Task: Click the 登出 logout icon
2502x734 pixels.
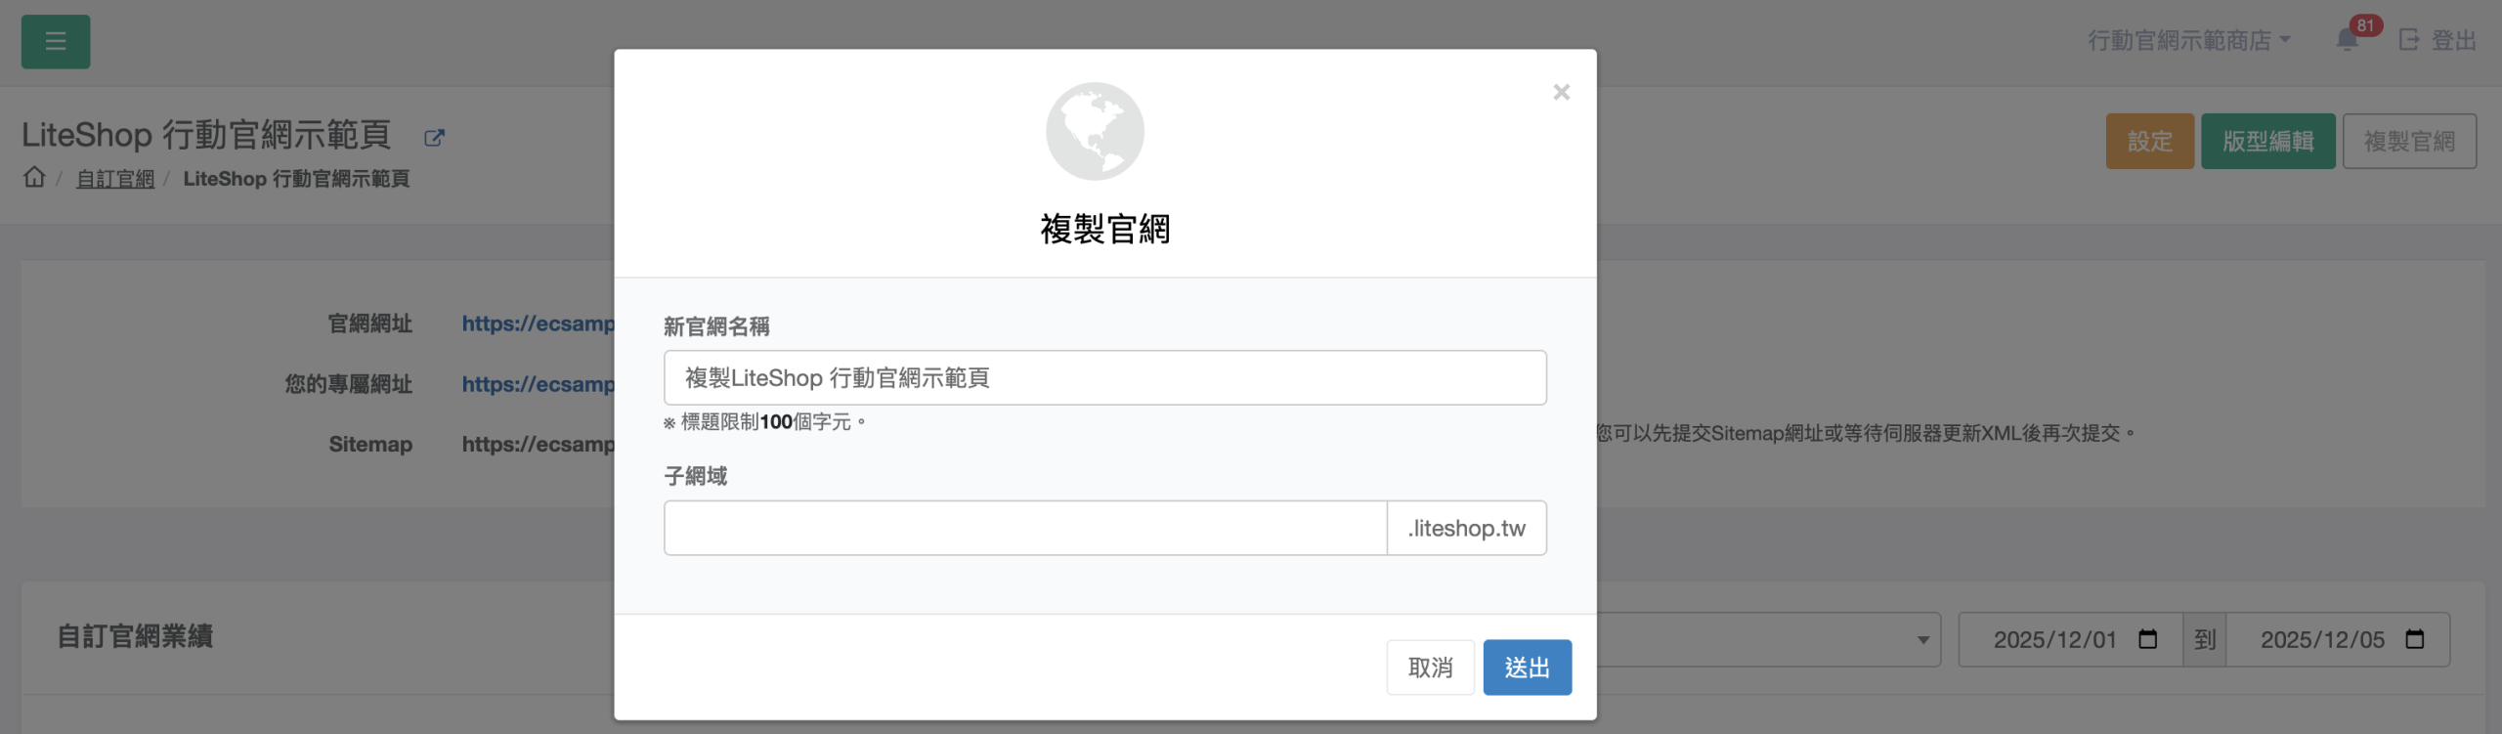Action: click(2409, 40)
